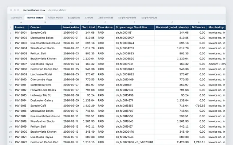Open the Exceptions tab
Image resolution: width=233 pixels, height=145 pixels.
(x=74, y=18)
